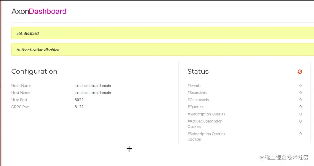This screenshot has width=314, height=166.
Task: Click the AxonDashboard logo title
Action: [39, 11]
